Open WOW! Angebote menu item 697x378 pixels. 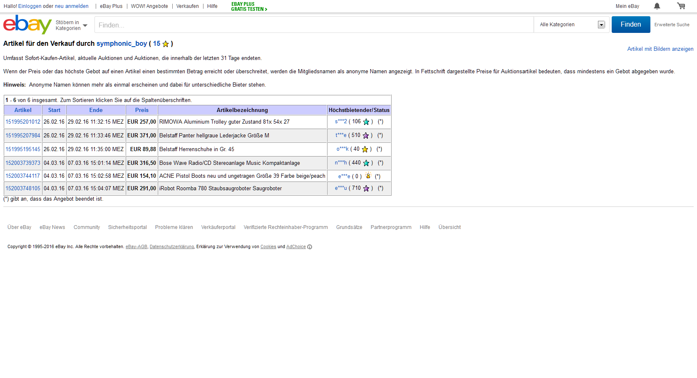[x=149, y=6]
